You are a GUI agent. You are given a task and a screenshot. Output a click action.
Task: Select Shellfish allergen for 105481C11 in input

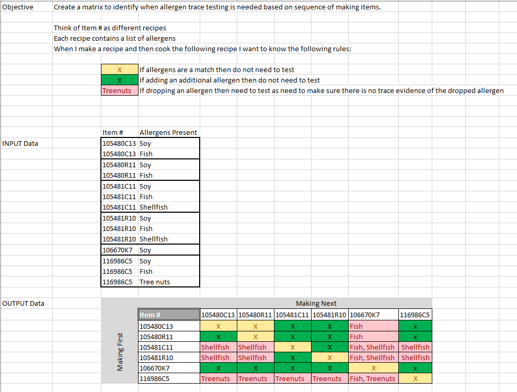click(x=169, y=207)
